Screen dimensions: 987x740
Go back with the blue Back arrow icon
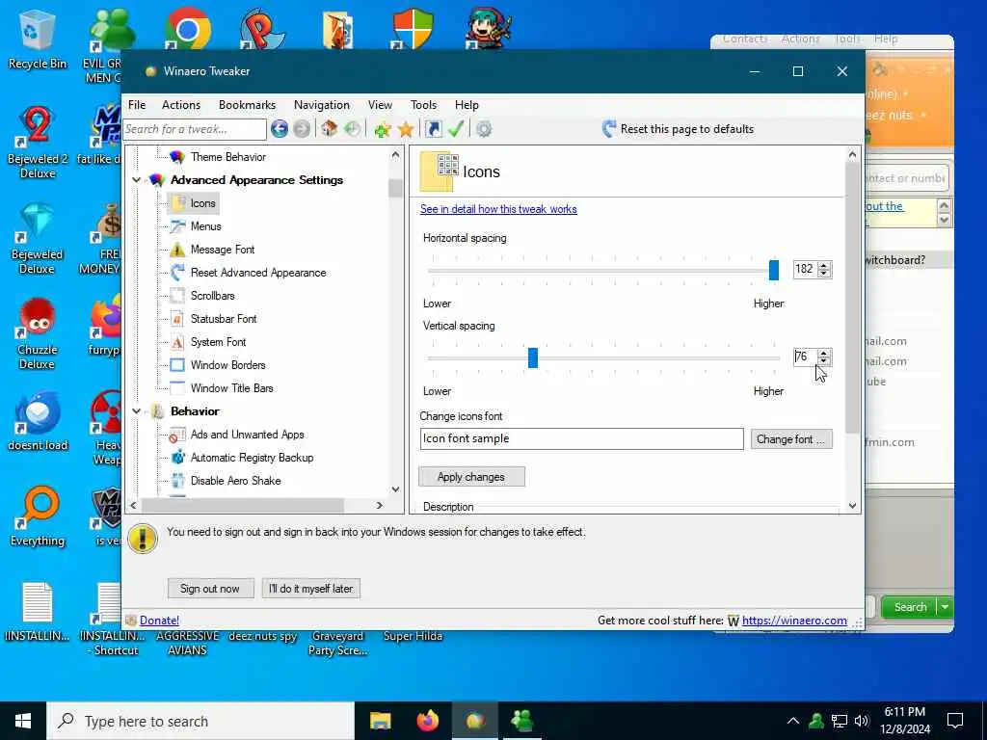280,129
